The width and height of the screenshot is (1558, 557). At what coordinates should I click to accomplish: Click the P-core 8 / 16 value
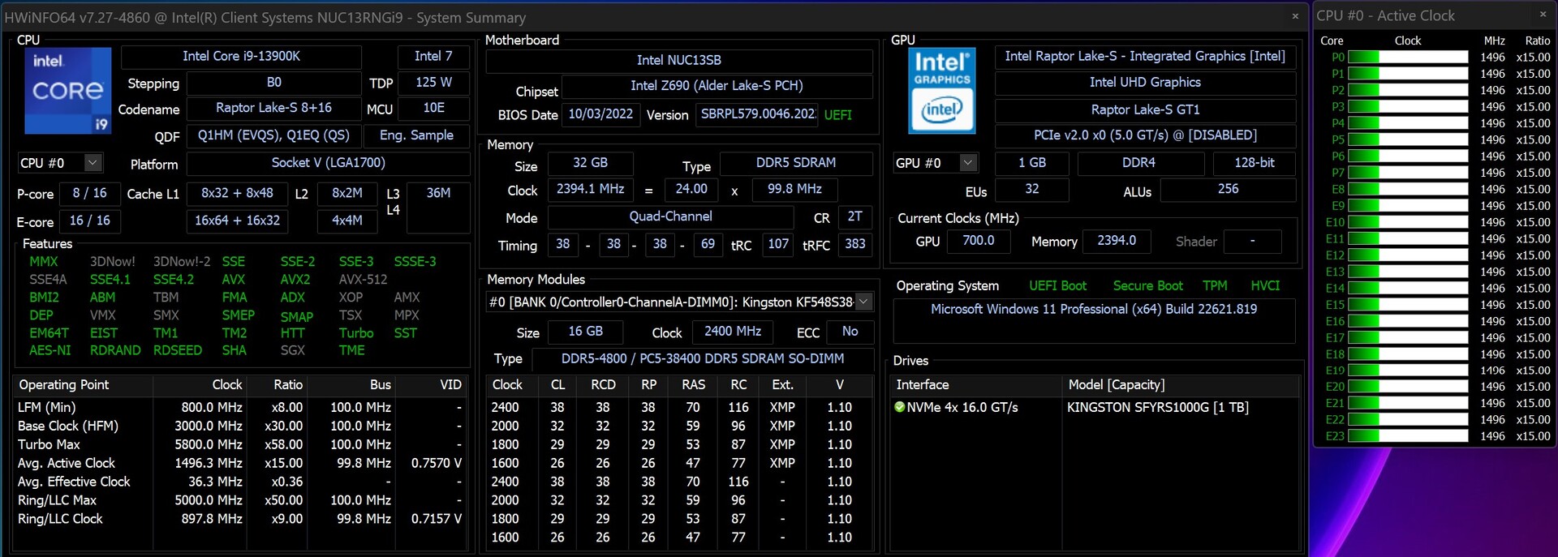pyautogui.click(x=89, y=193)
